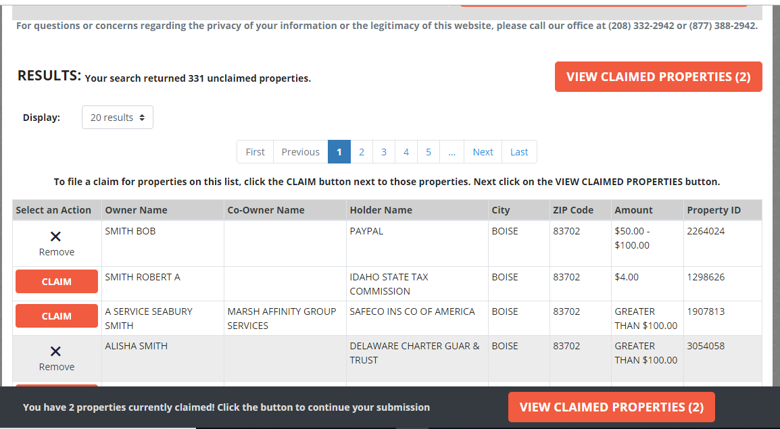Go to results page 4

(x=406, y=151)
